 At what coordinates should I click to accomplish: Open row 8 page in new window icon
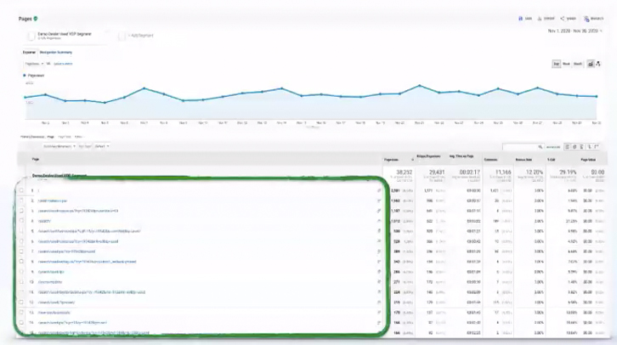[x=379, y=262]
